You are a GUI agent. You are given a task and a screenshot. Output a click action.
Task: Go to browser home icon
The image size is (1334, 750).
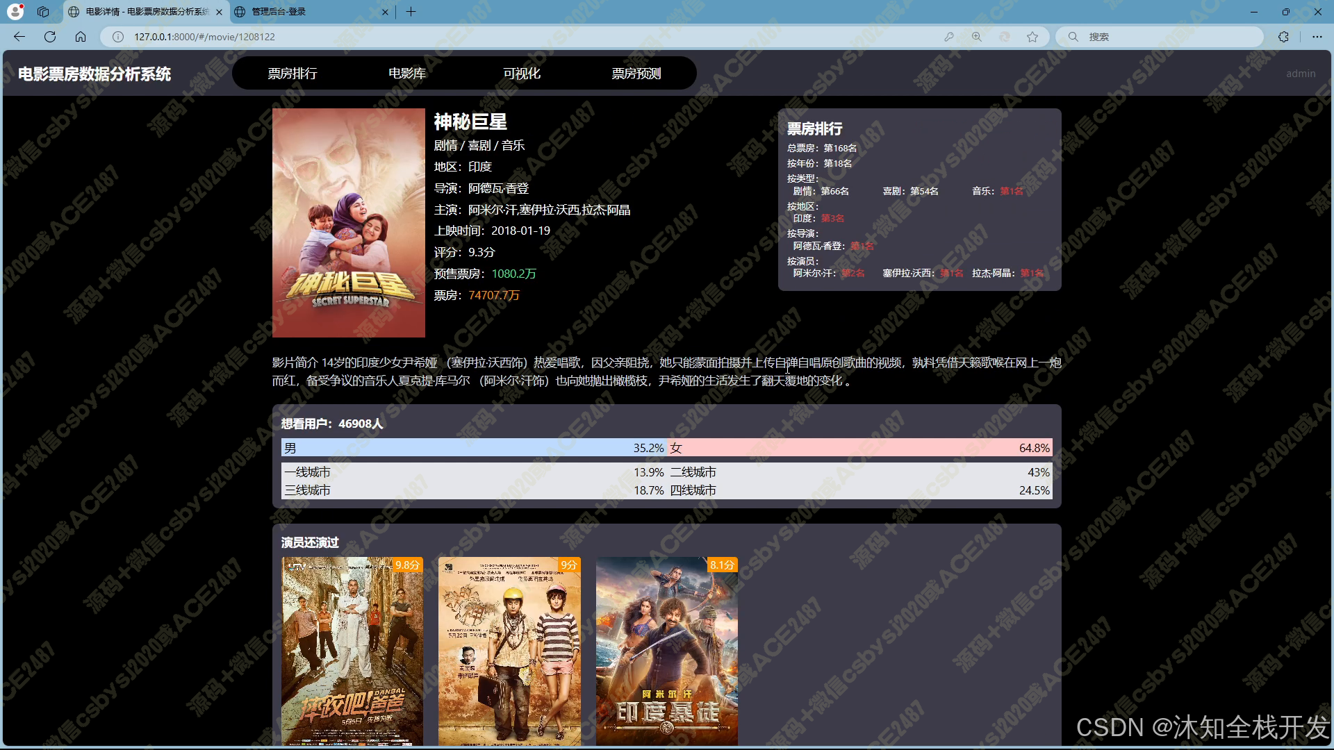pos(81,37)
